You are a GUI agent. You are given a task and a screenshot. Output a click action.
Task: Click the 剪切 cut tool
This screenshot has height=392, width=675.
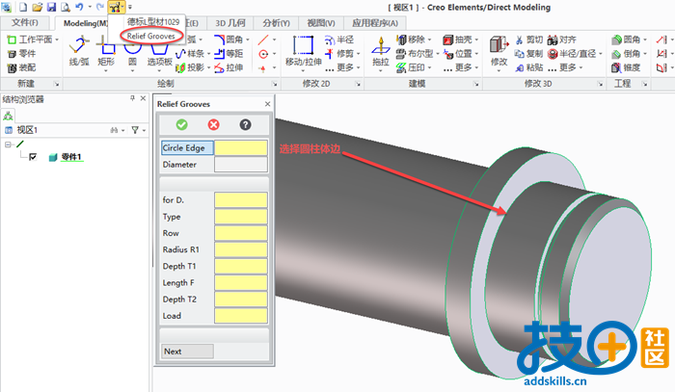(529, 40)
